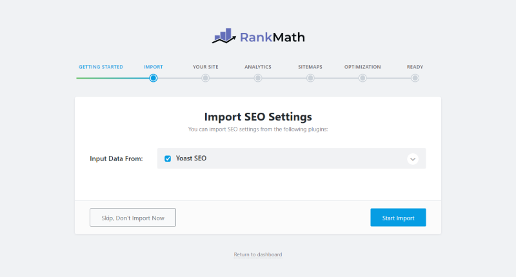
Task: Click the Ready step circle marker
Action: coord(415,78)
